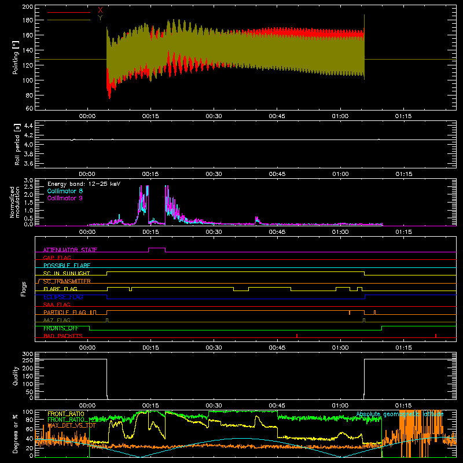Click the A47_FLAG pulse near 01:05
Screen dimensions: 463x463
[364, 321]
